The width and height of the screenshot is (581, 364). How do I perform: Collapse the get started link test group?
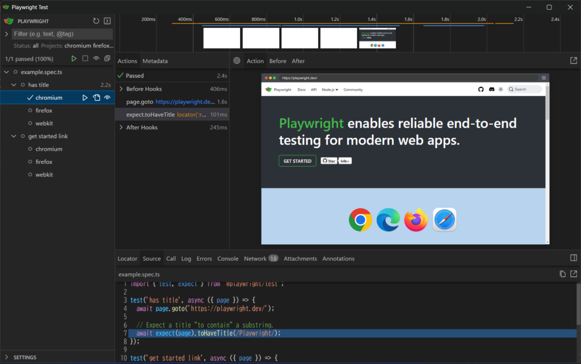point(15,137)
